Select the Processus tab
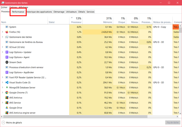Image resolution: width=182 pixels, height=127 pixels. pos(5,12)
